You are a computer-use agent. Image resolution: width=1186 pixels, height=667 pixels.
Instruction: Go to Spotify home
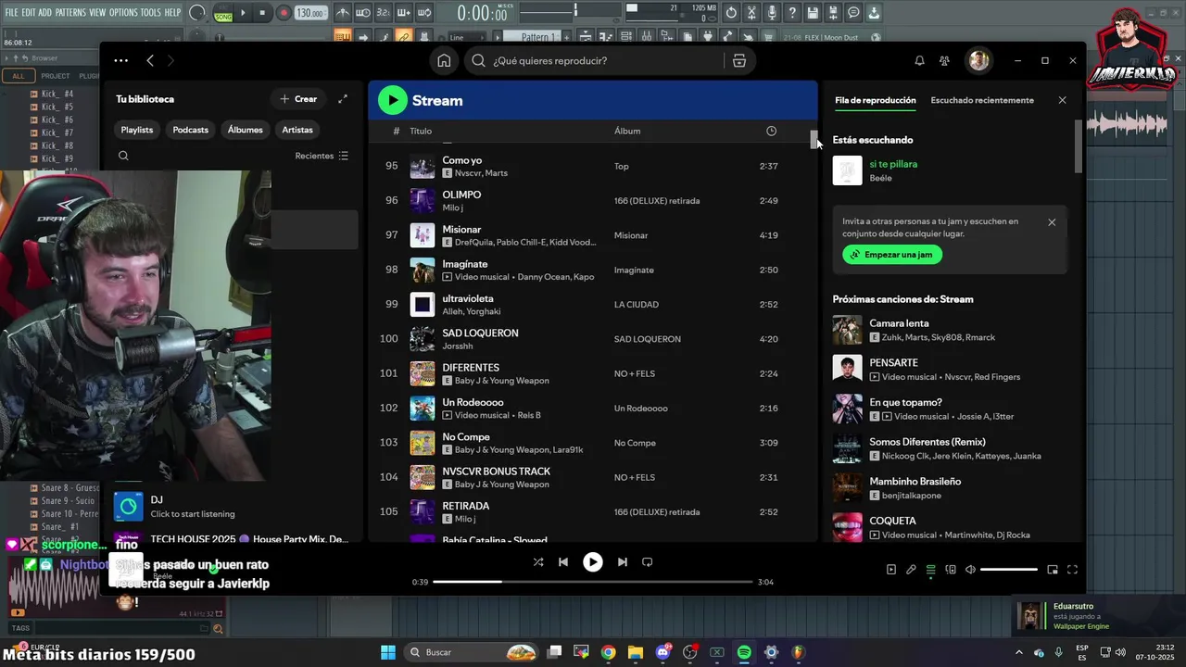pos(444,60)
